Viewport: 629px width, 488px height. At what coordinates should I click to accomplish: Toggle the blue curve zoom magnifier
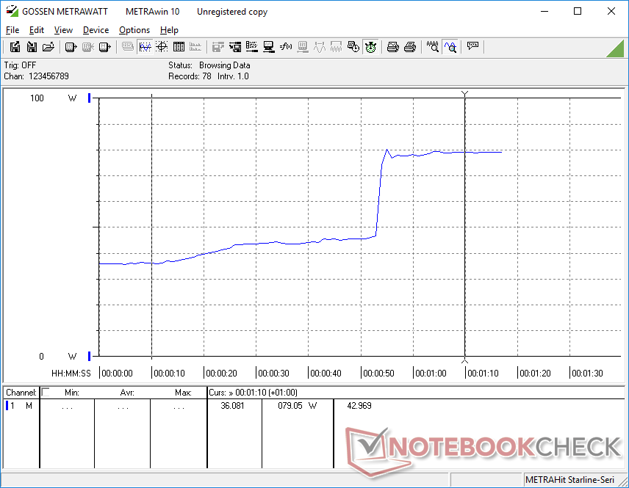pyautogui.click(x=450, y=47)
